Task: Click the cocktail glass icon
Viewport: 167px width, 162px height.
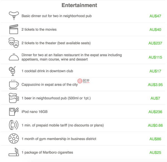Action: (13, 71)
